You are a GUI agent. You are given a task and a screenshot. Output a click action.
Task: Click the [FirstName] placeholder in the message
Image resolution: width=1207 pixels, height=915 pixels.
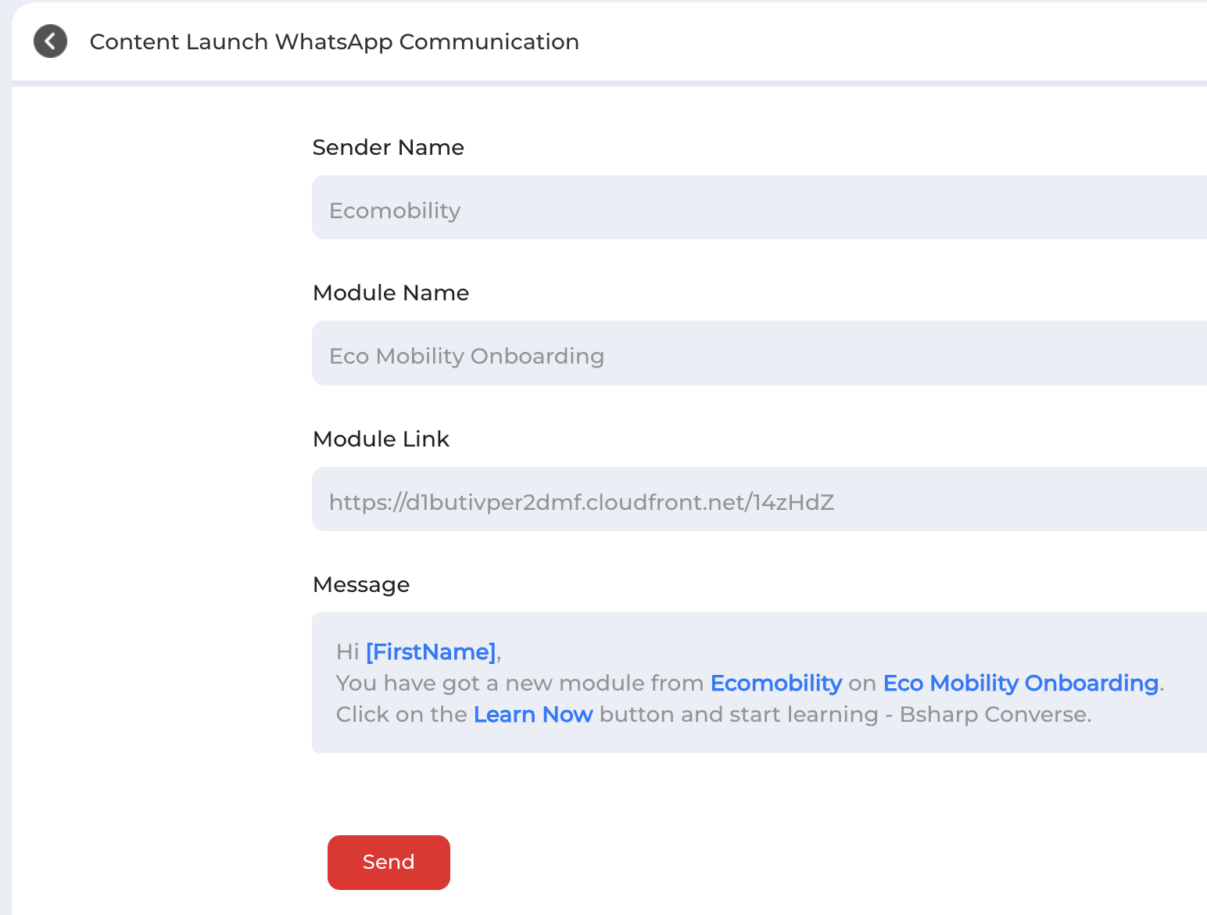pos(431,651)
